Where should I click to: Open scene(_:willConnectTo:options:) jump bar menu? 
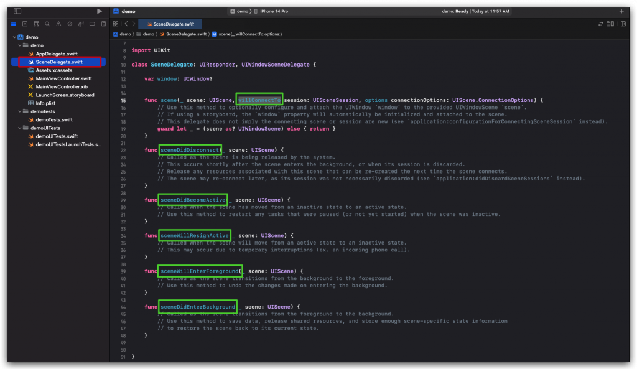[x=246, y=34]
